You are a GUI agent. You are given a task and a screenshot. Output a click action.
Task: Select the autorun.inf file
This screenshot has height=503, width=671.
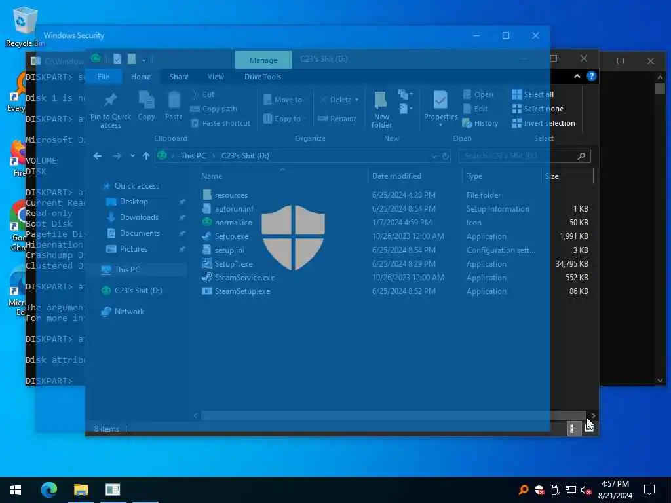tap(234, 209)
